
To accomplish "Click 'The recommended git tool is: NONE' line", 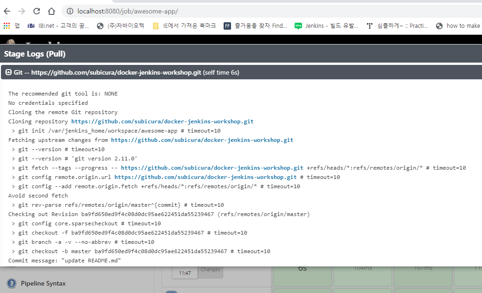I will (x=63, y=94).
